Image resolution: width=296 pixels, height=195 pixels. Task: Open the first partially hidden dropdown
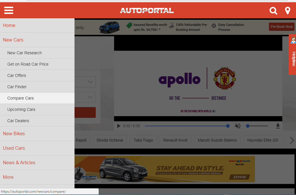(85, 82)
